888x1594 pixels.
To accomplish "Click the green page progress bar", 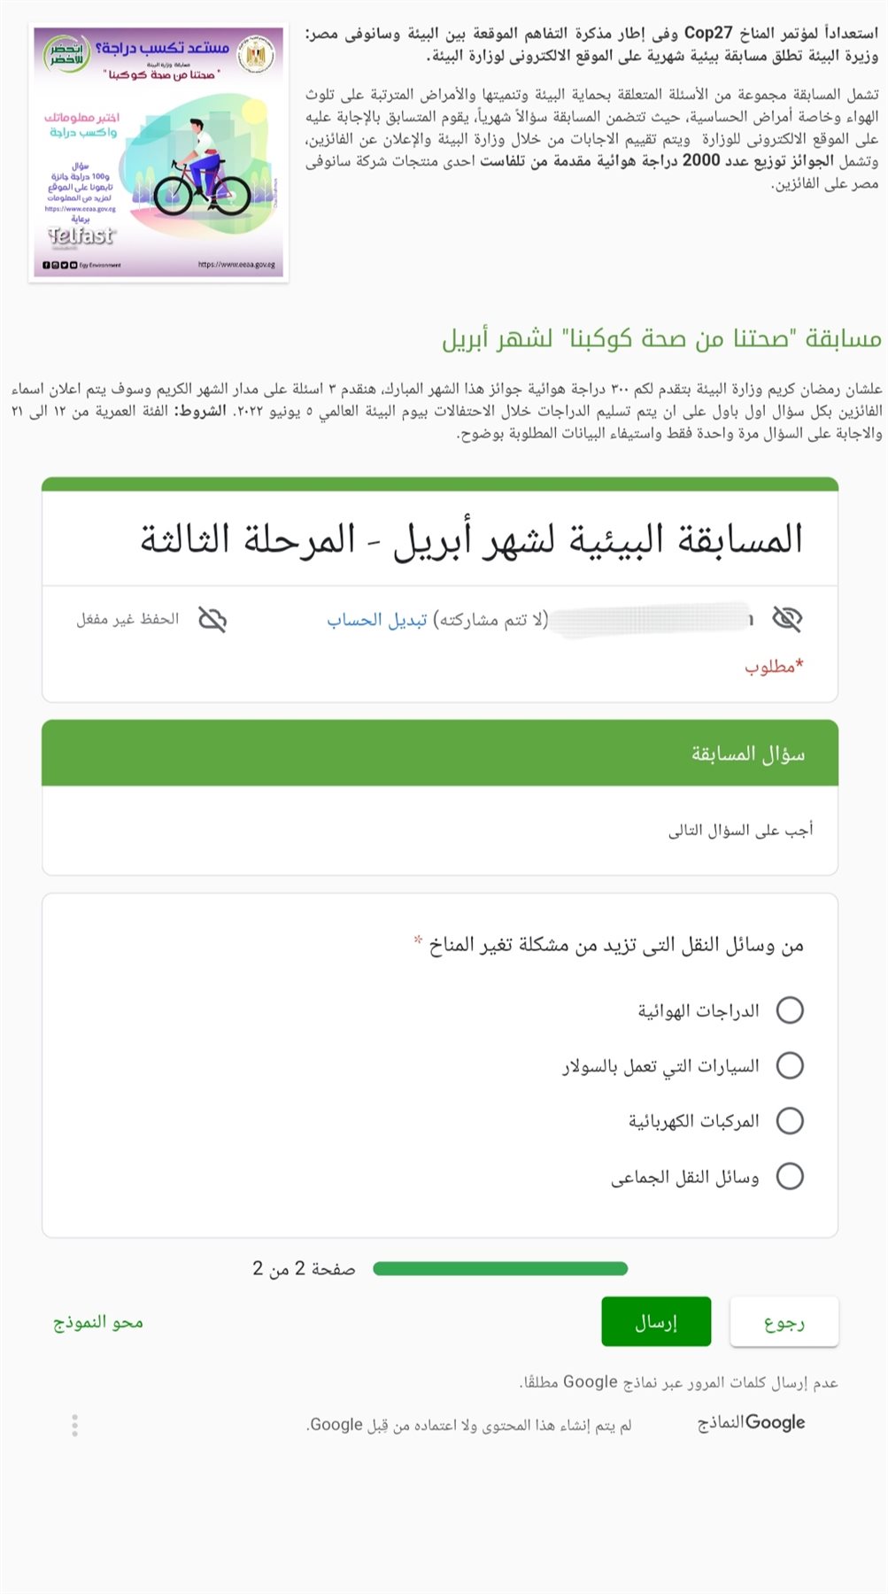I will tap(500, 1269).
